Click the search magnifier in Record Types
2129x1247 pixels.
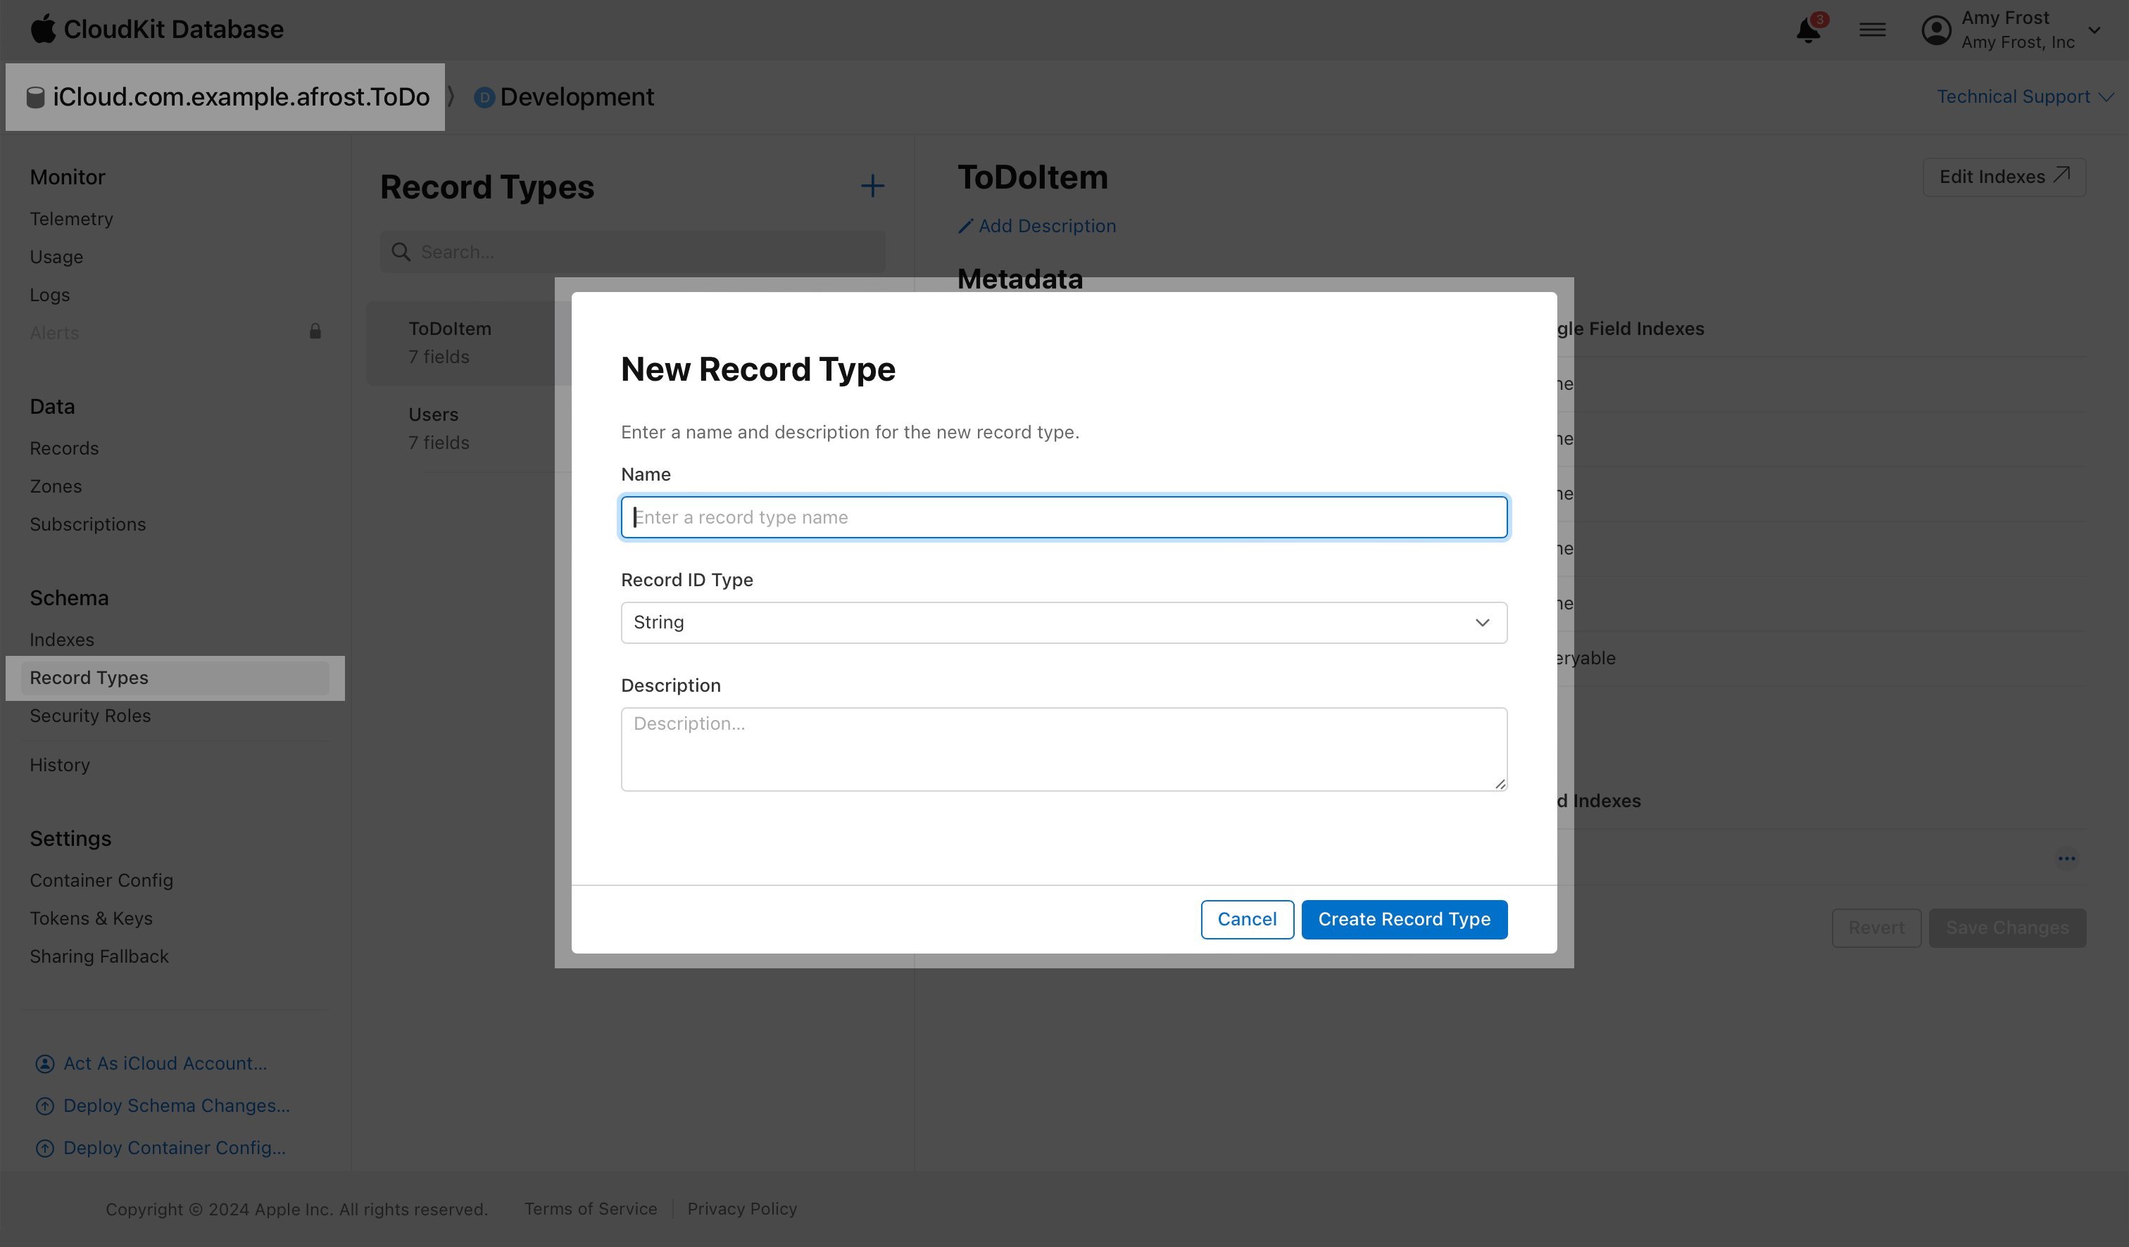pyautogui.click(x=402, y=252)
